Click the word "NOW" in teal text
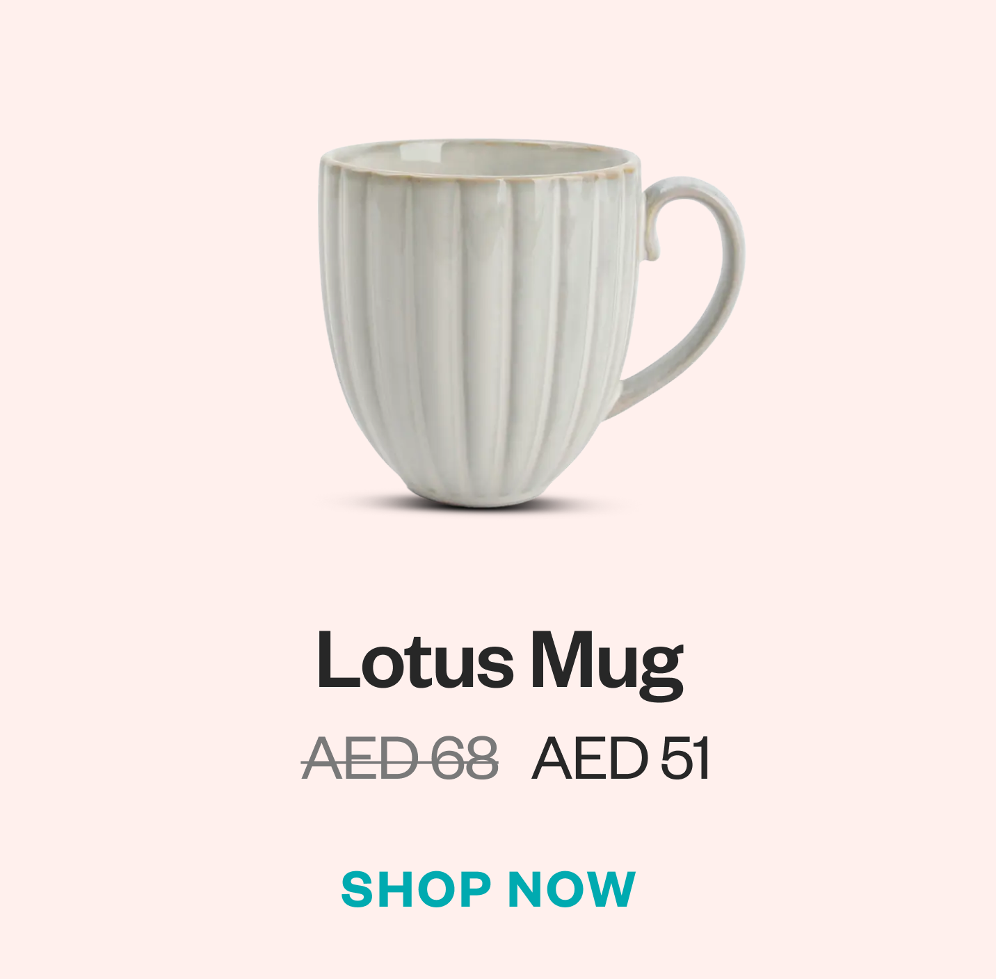This screenshot has height=979, width=996. (x=571, y=889)
